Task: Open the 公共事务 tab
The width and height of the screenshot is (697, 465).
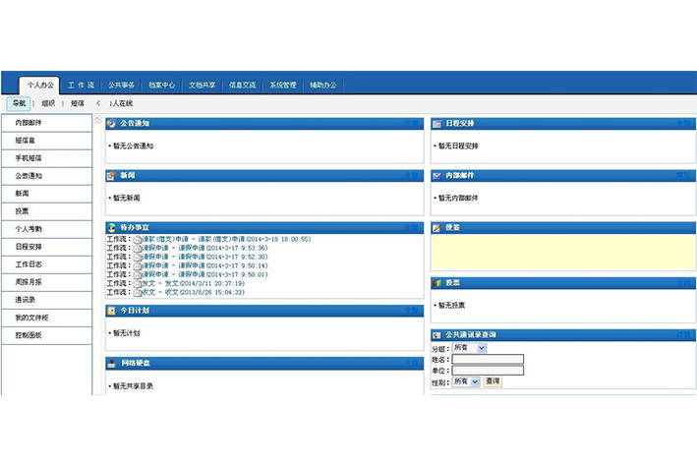Action: 121,85
